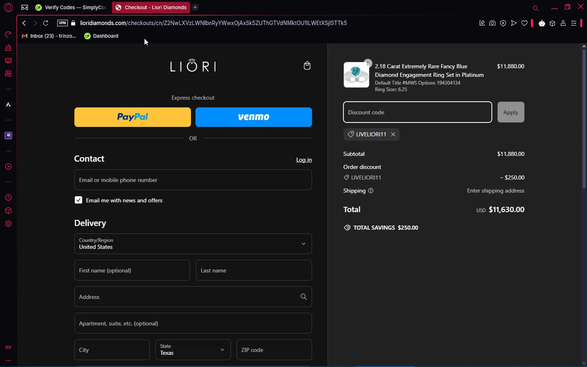The height and width of the screenshot is (367, 587).
Task: Open GX Cleaner broom icon in sidebar
Action: [8, 48]
